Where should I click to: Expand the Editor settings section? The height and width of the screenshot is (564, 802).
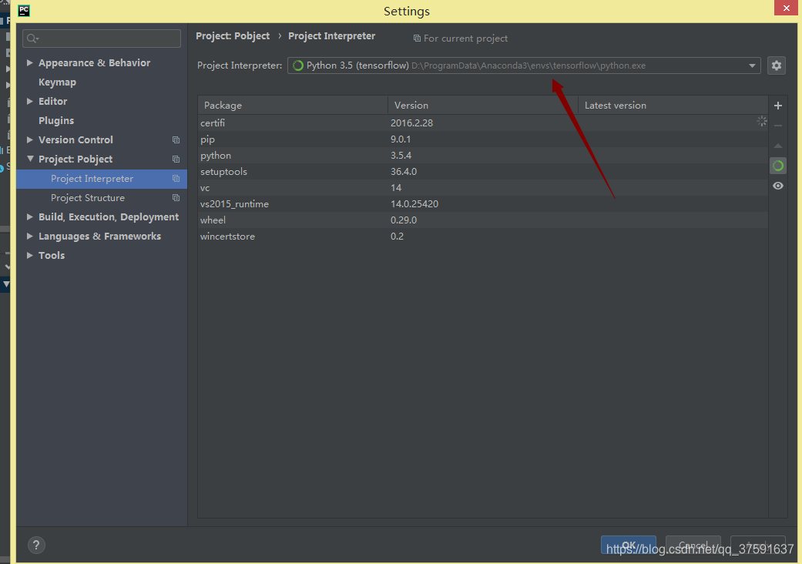click(x=30, y=101)
